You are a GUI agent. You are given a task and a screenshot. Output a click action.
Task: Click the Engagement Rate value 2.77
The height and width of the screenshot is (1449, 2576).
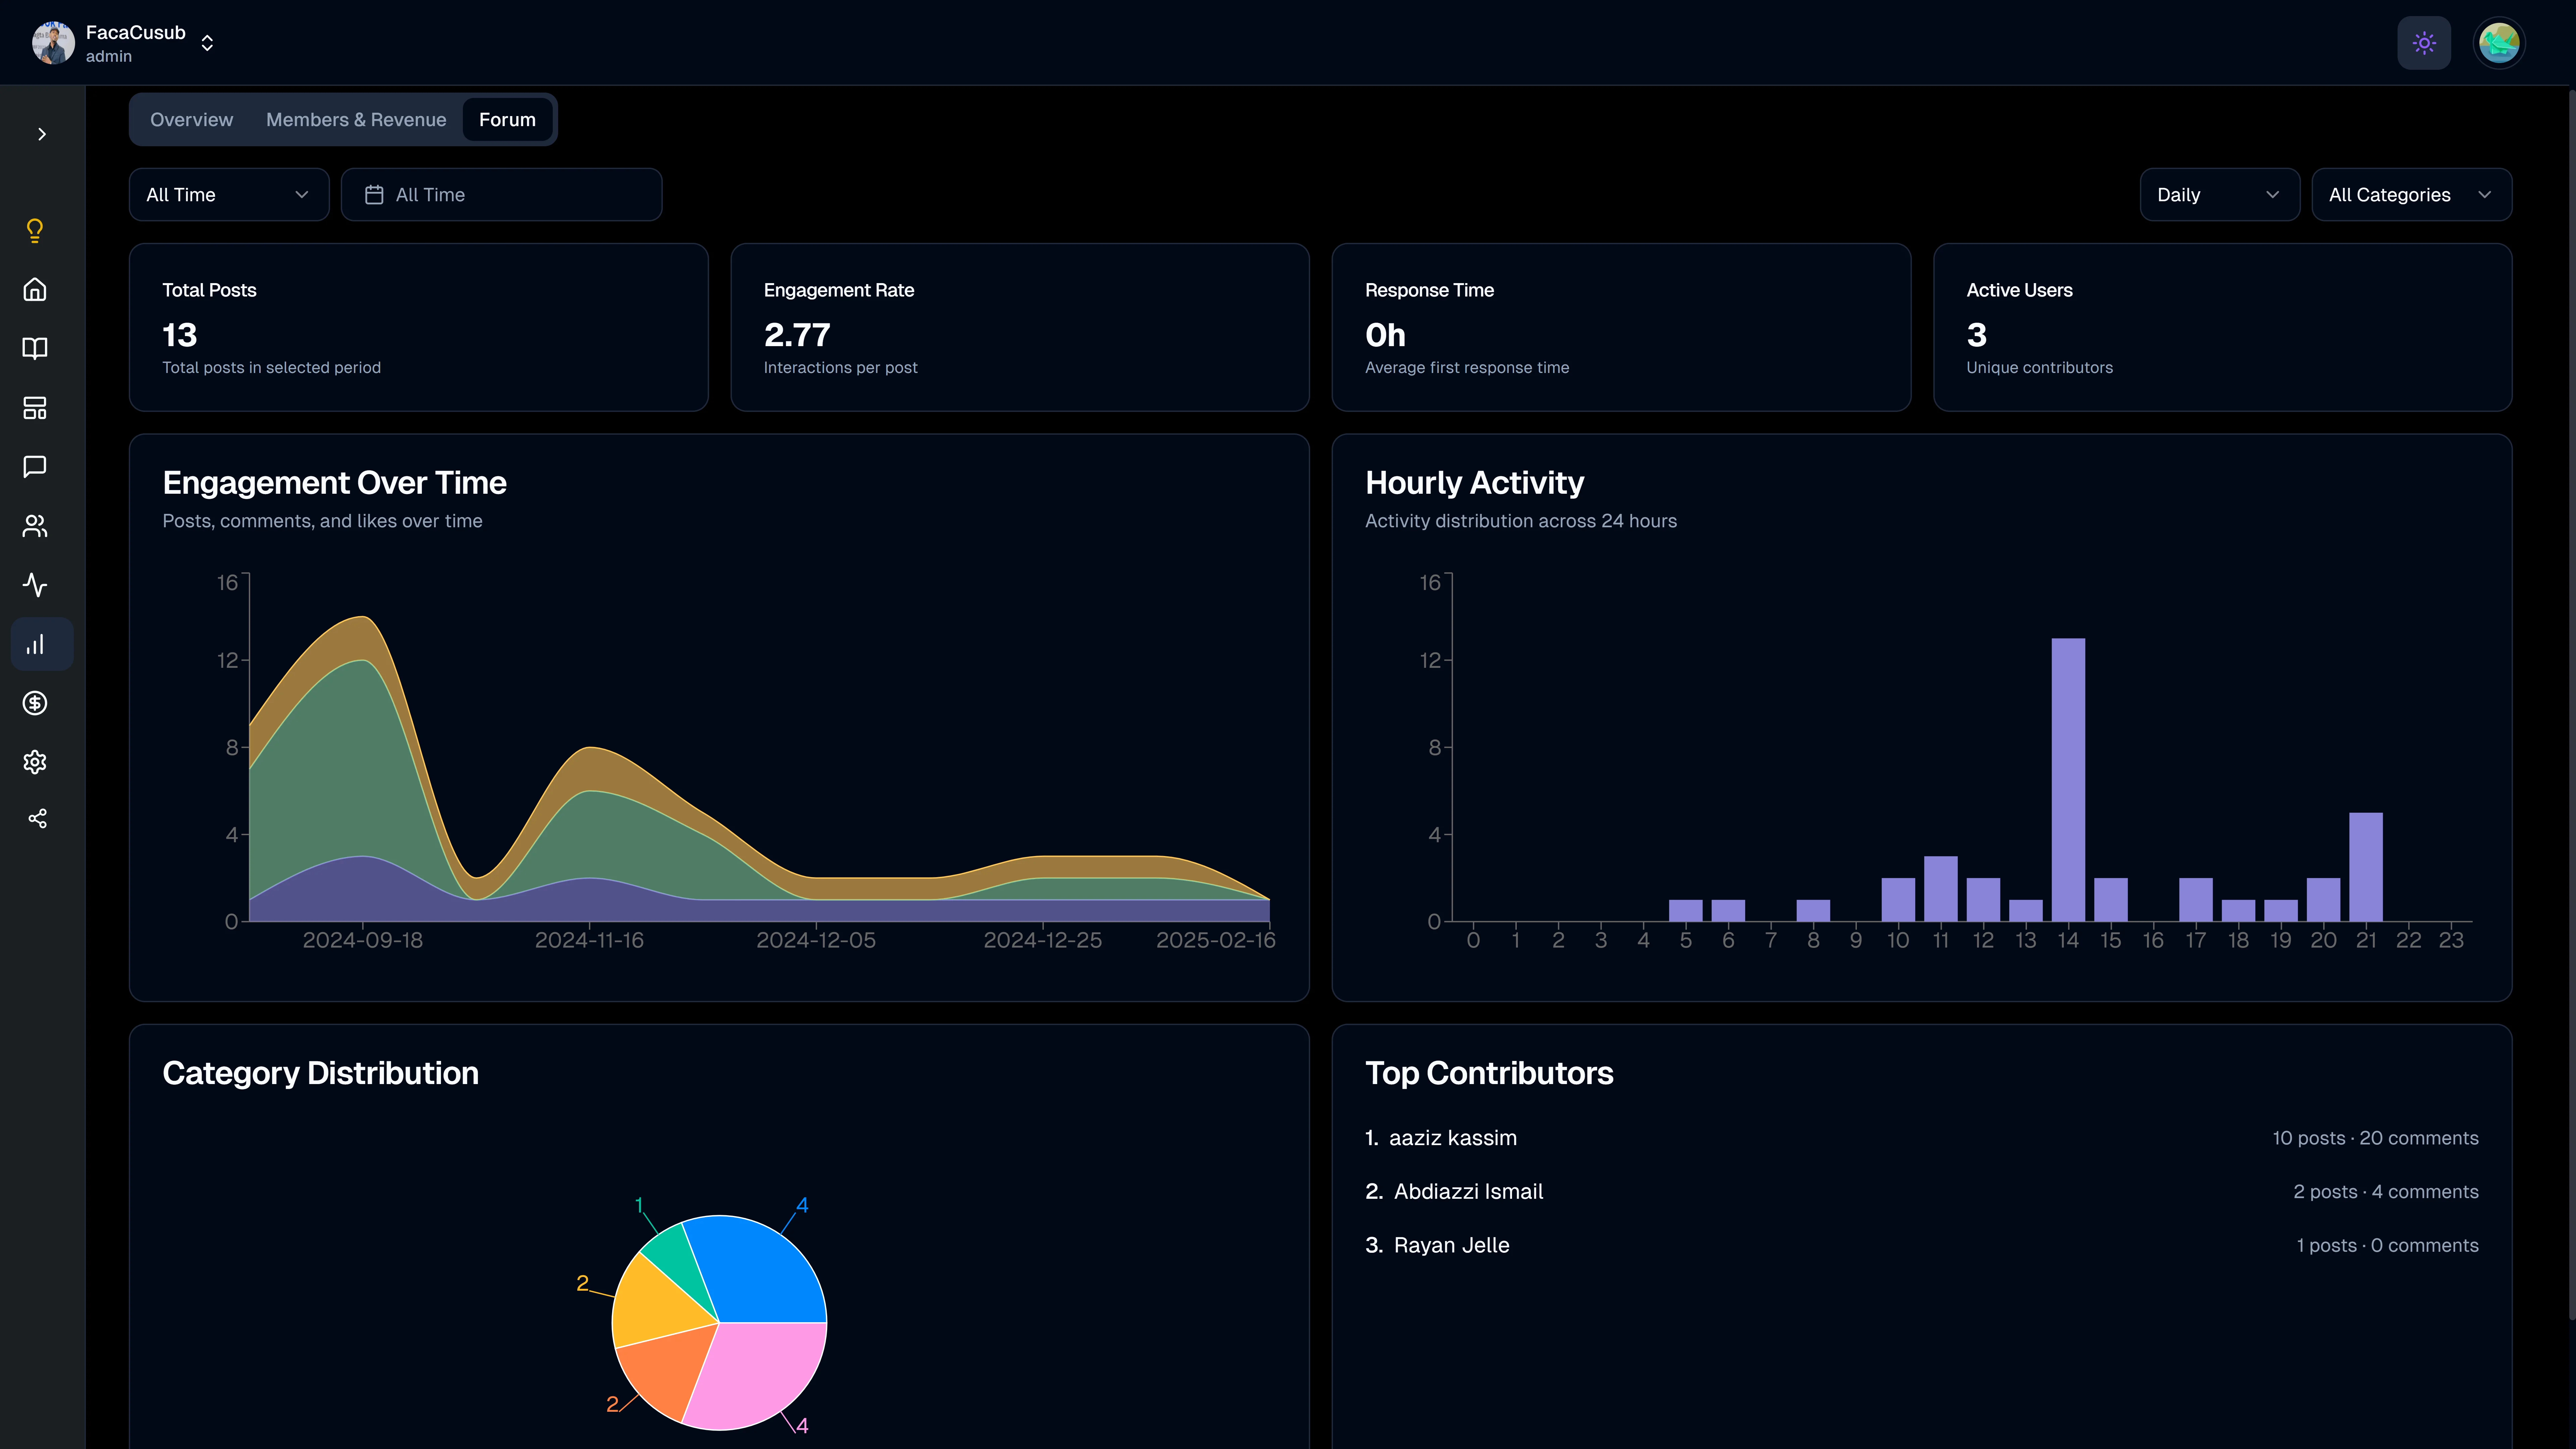[x=797, y=335]
